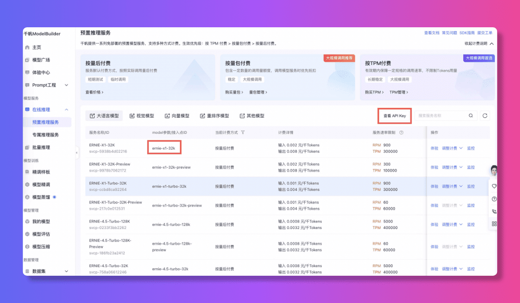Image resolution: width=520 pixels, height=303 pixels.
Task: Click the ernie-x1-turbo-32k-preview model ID
Action: point(177,205)
